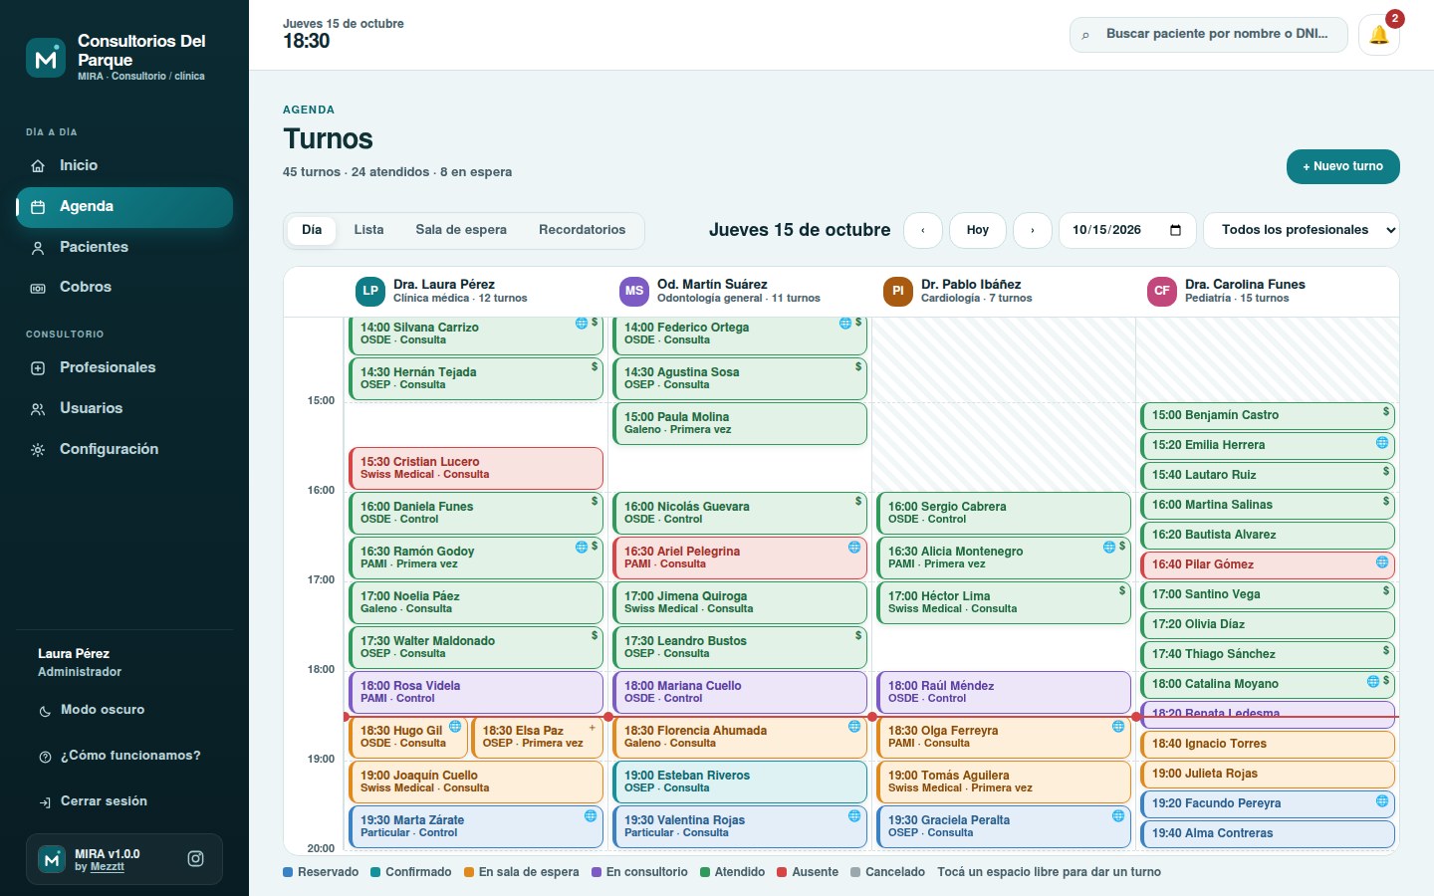The image size is (1434, 896).
Task: Click Cerrar sesión to log out
Action: tap(124, 801)
